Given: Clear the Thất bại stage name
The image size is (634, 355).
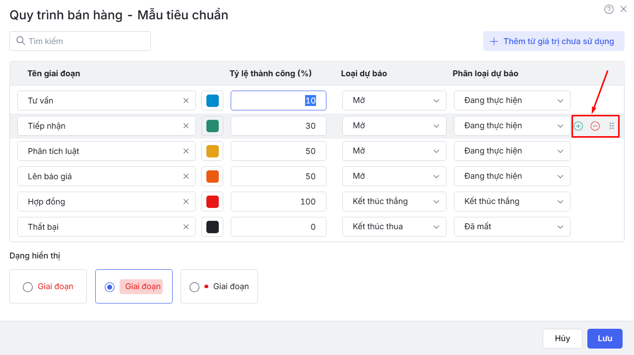Looking at the screenshot, I should click(x=186, y=227).
